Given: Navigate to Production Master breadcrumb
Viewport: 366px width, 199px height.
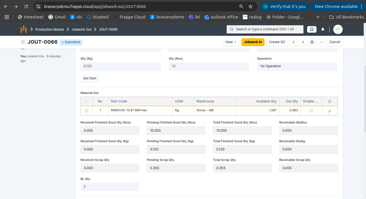Looking at the screenshot, I should click(x=50, y=30).
